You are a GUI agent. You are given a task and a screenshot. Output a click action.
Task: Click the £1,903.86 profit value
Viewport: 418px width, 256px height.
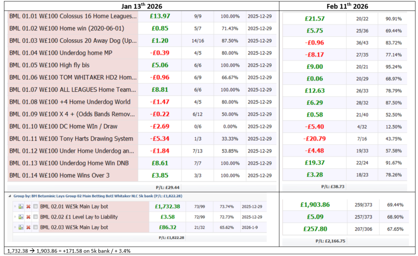[x=314, y=205]
